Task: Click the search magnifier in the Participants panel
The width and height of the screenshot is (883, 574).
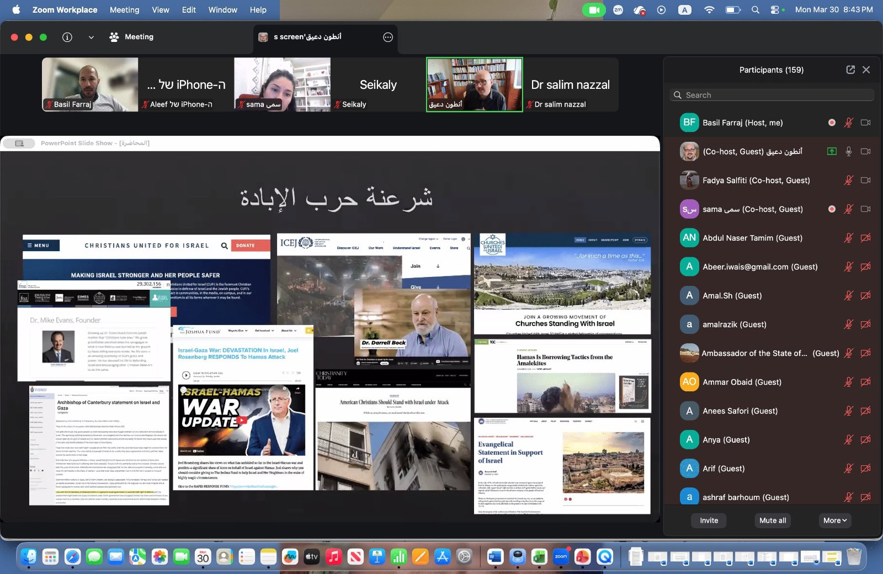Action: click(678, 95)
